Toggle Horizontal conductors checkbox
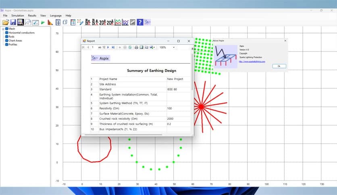Viewport: 337px width, 195px height. click(x=7, y=33)
